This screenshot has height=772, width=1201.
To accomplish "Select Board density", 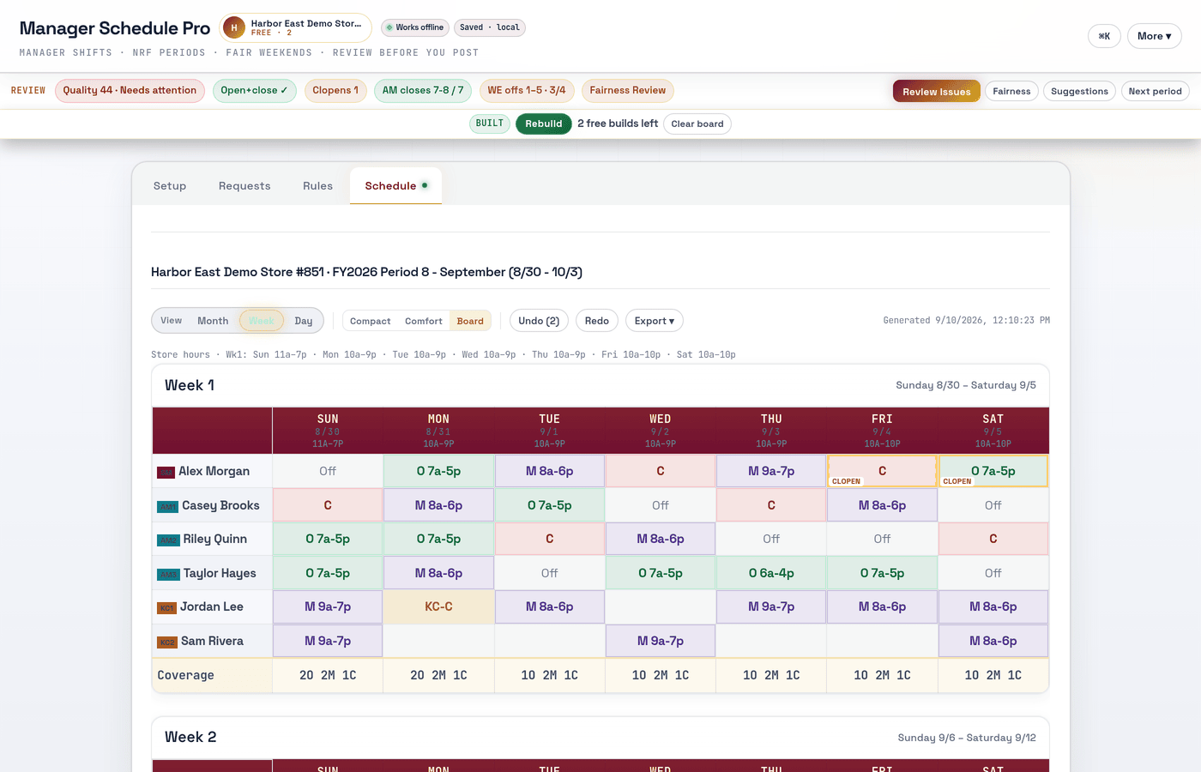I will [470, 321].
